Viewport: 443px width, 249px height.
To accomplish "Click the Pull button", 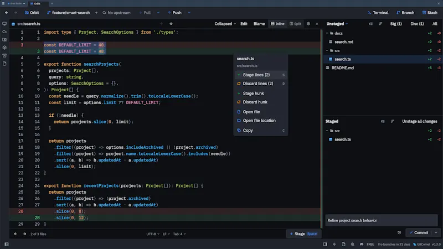I will coord(145,13).
